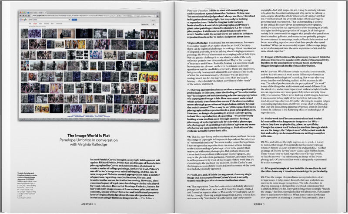This screenshot has width=348, height=214.
Task: Click the footer links below the image grid
Action: click(x=89, y=115)
